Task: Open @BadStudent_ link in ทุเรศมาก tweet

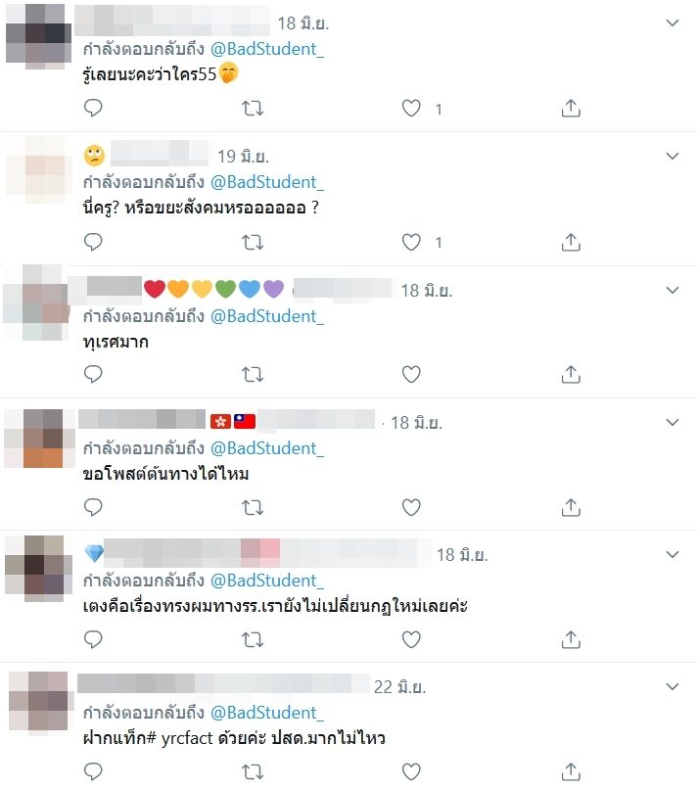Action: [x=267, y=316]
